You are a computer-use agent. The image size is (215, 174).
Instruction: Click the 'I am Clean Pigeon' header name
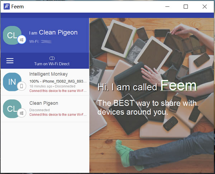pyautogui.click(x=53, y=33)
